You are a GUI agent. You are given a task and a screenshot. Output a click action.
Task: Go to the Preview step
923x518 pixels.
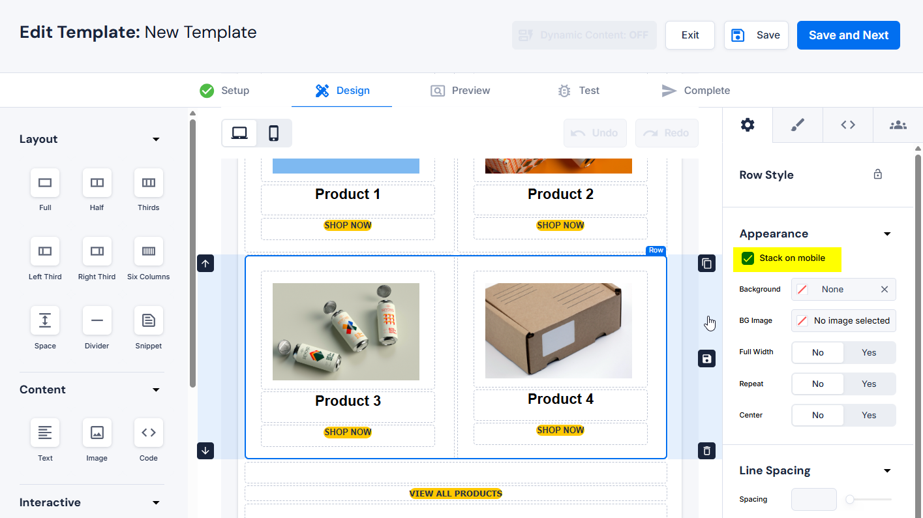tap(461, 91)
